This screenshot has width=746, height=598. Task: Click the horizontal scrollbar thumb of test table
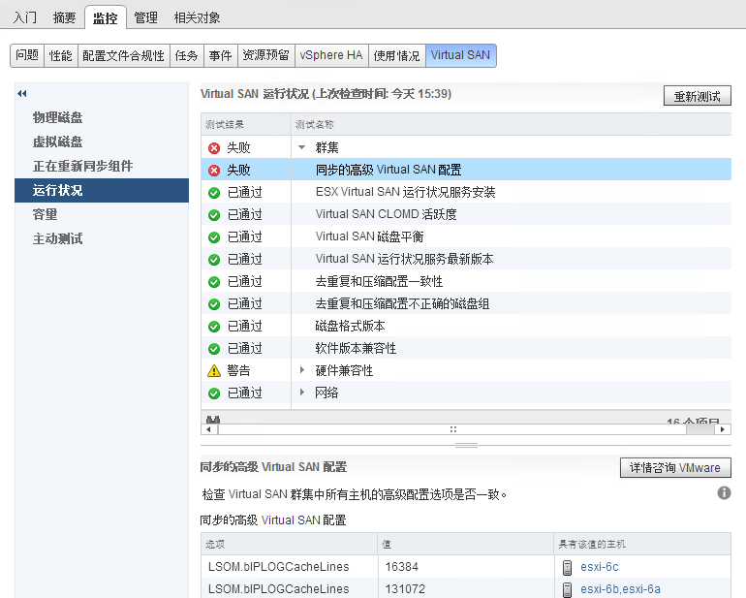tap(452, 429)
